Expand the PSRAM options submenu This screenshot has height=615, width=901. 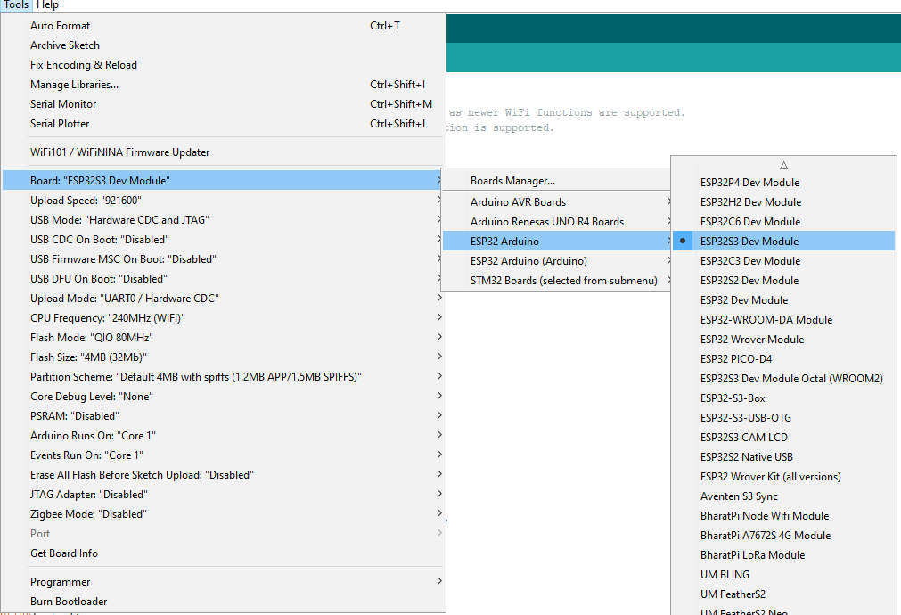click(x=74, y=416)
